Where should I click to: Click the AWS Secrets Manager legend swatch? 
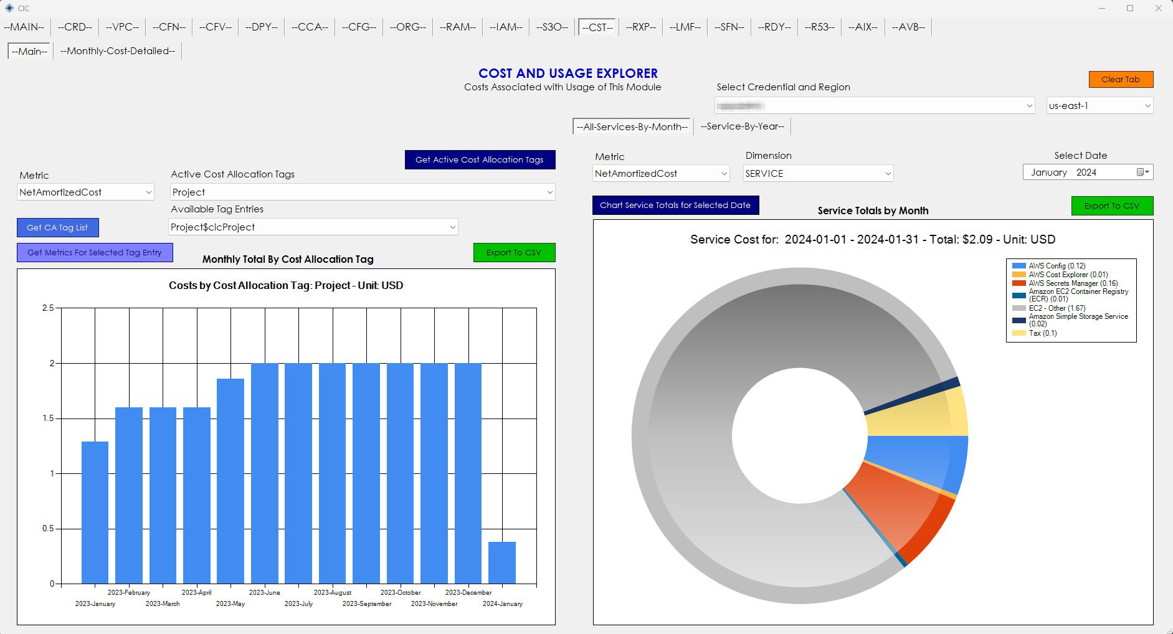pos(1019,283)
